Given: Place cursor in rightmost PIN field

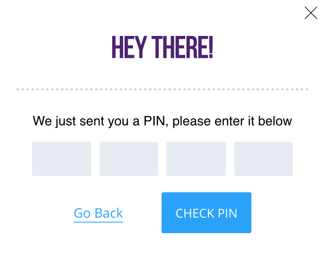Looking at the screenshot, I should coord(264,159).
